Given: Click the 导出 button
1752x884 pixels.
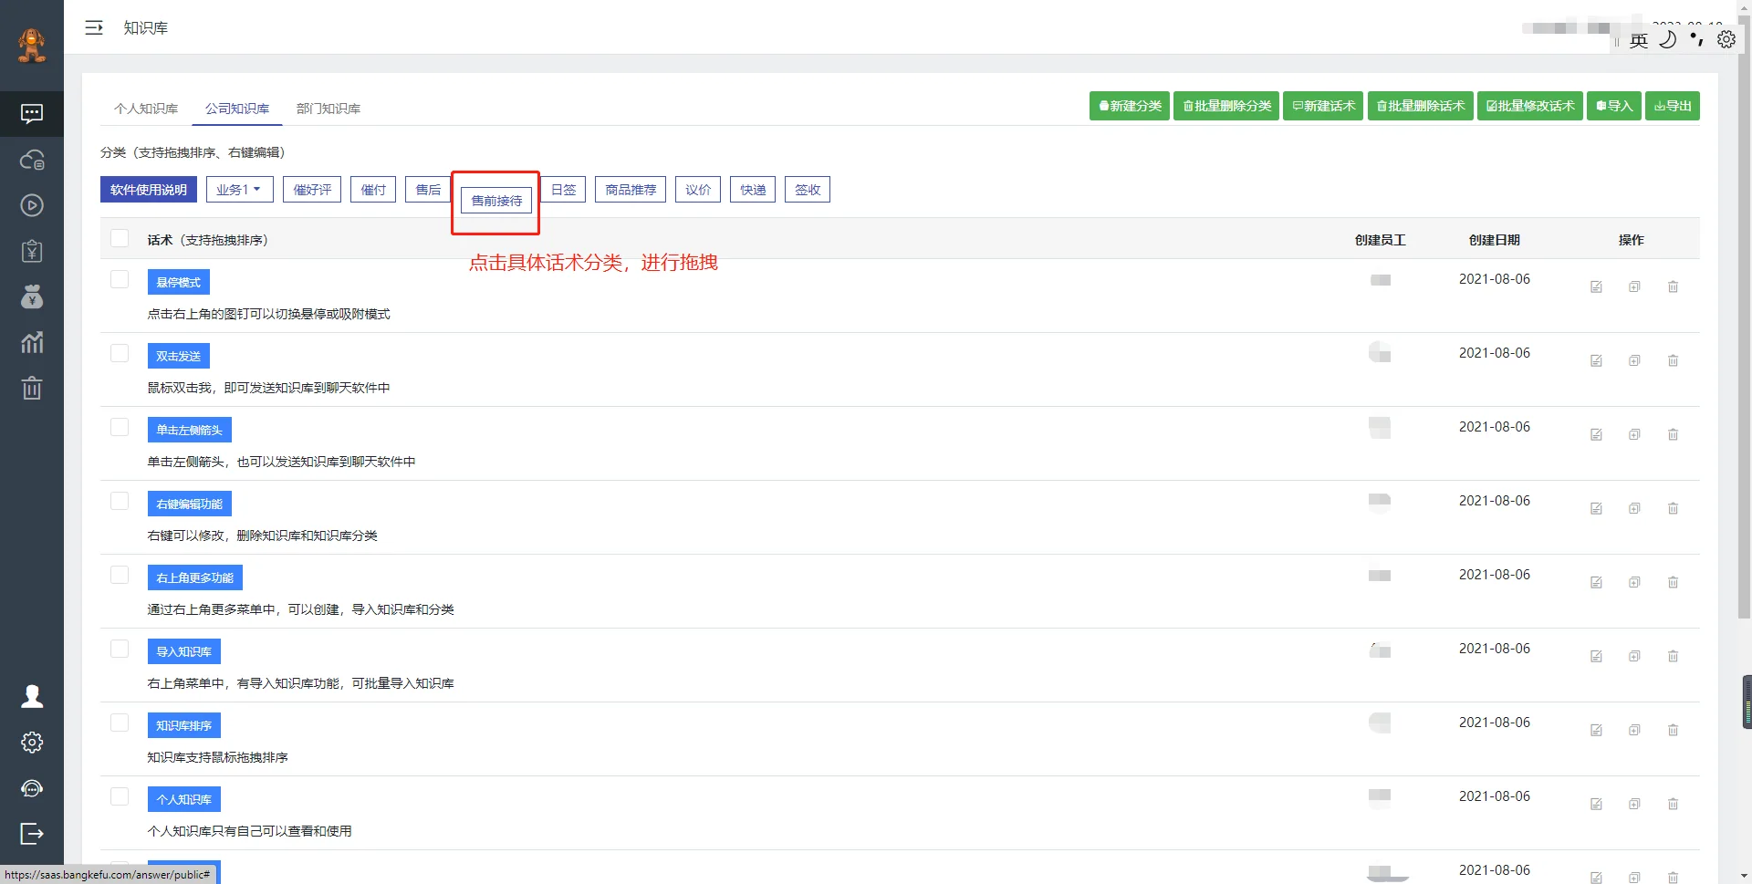Looking at the screenshot, I should point(1673,106).
